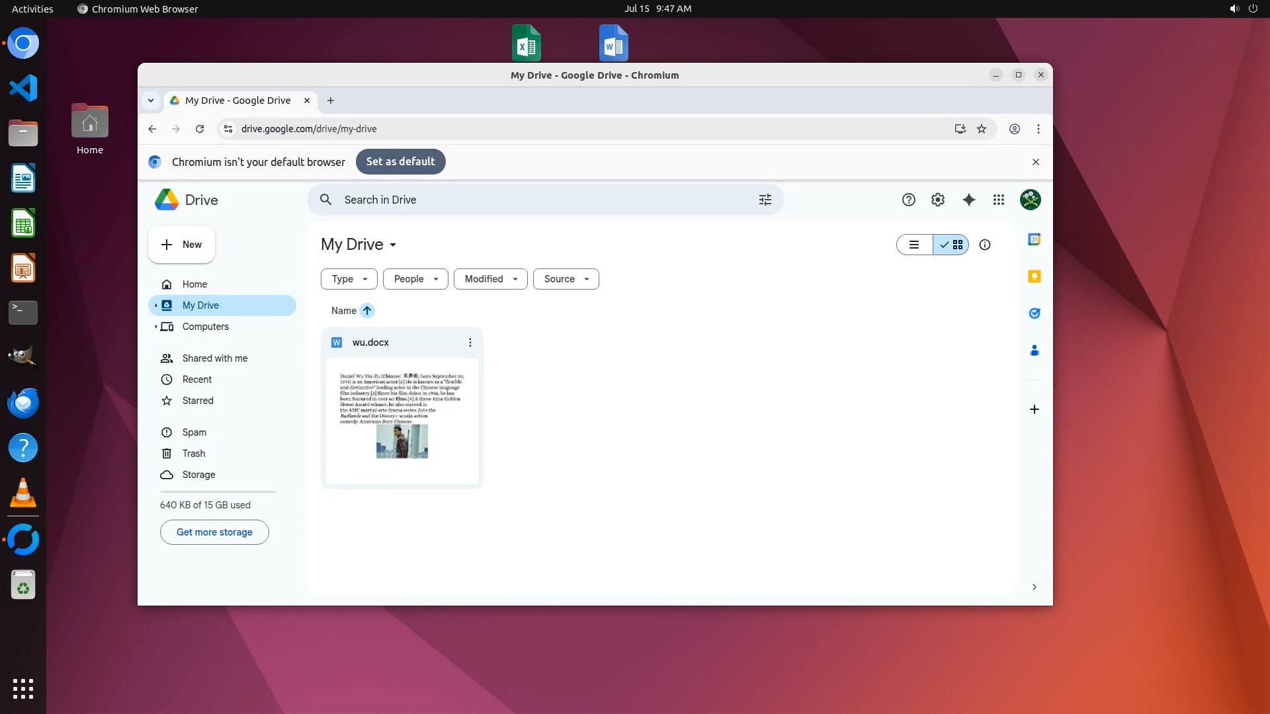Open Google Tasks side panel icon

click(1035, 313)
